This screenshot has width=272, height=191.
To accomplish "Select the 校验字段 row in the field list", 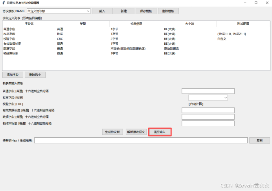I will point(136,39).
